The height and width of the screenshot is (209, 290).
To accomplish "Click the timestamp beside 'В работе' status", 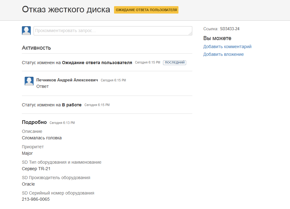I will tap(97, 105).
